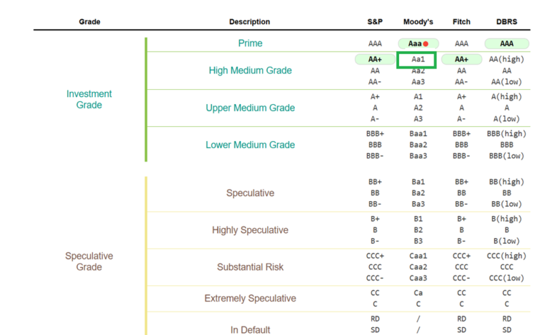Select the Fitch AAA rating

pyautogui.click(x=461, y=43)
